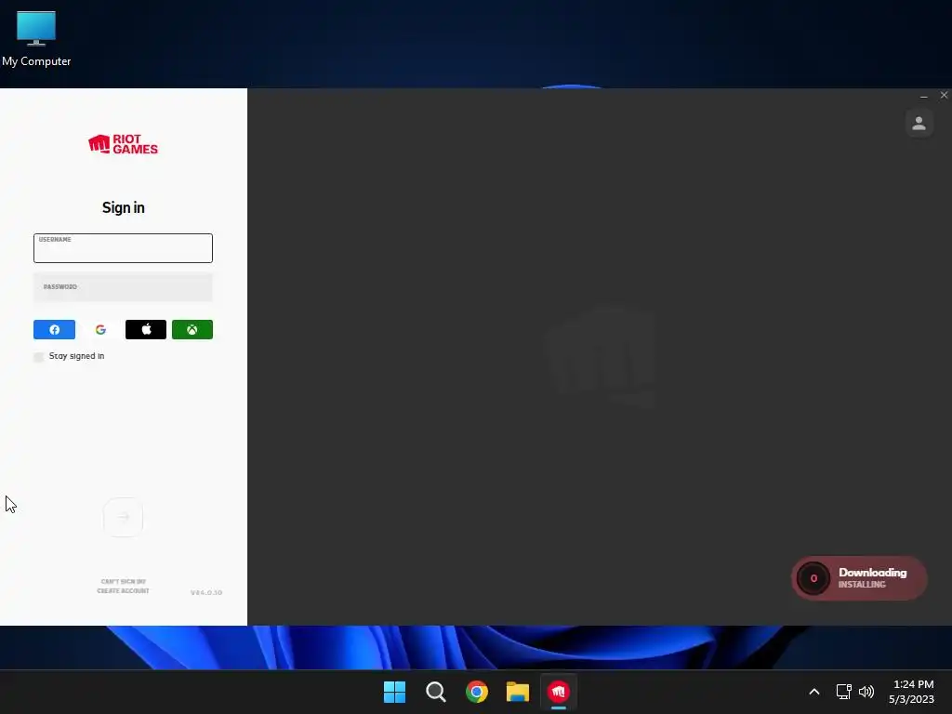Select the My Computer desktop icon

click(x=36, y=39)
